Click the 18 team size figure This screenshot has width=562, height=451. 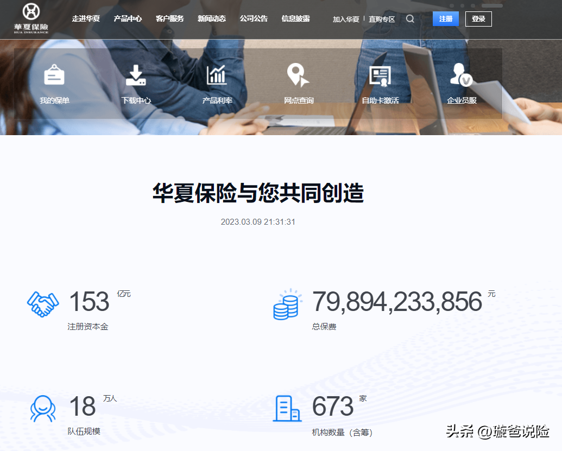pyautogui.click(x=83, y=406)
